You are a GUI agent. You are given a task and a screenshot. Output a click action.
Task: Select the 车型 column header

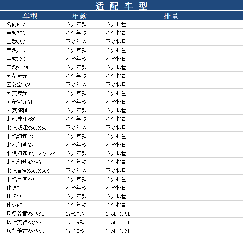(30, 16)
